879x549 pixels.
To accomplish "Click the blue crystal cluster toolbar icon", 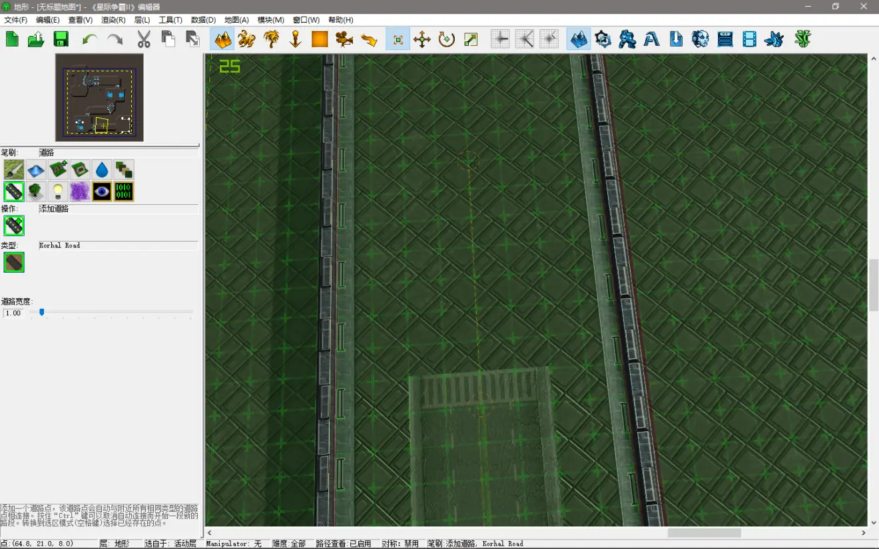I will coord(774,39).
